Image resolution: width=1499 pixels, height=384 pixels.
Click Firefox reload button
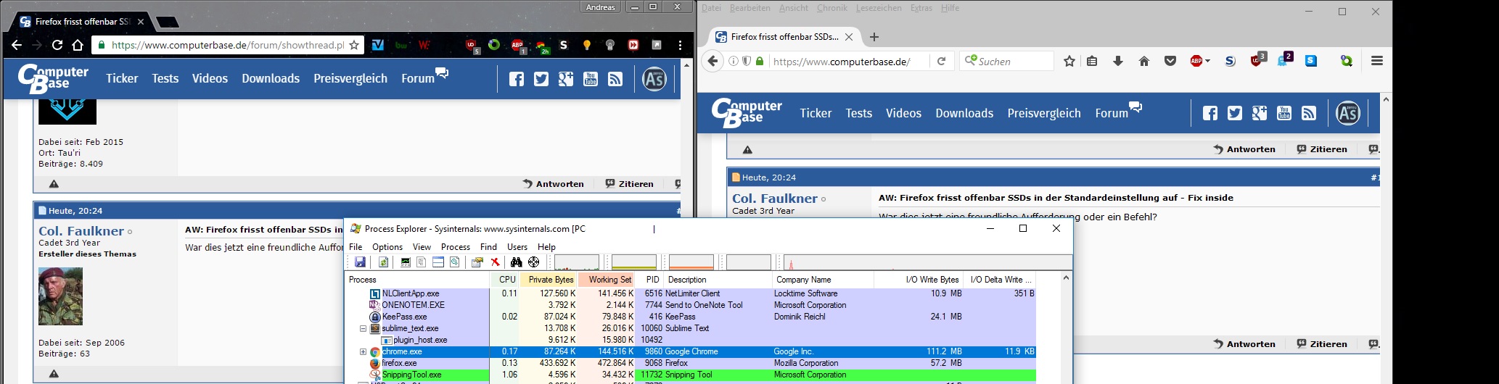(x=941, y=62)
